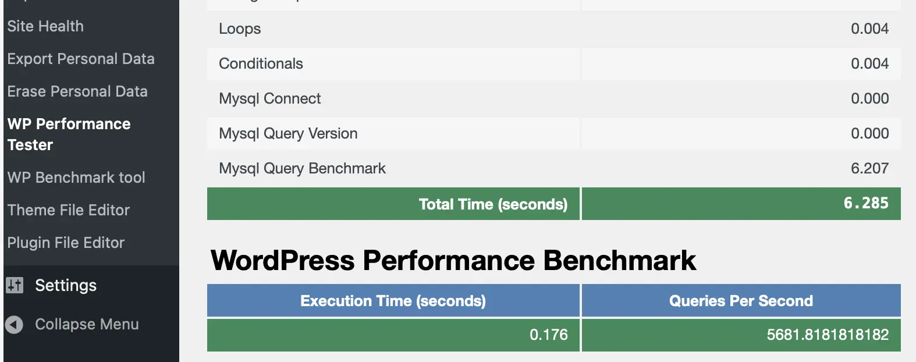916x362 pixels.
Task: Click the Queries Per Second header
Action: pos(741,300)
